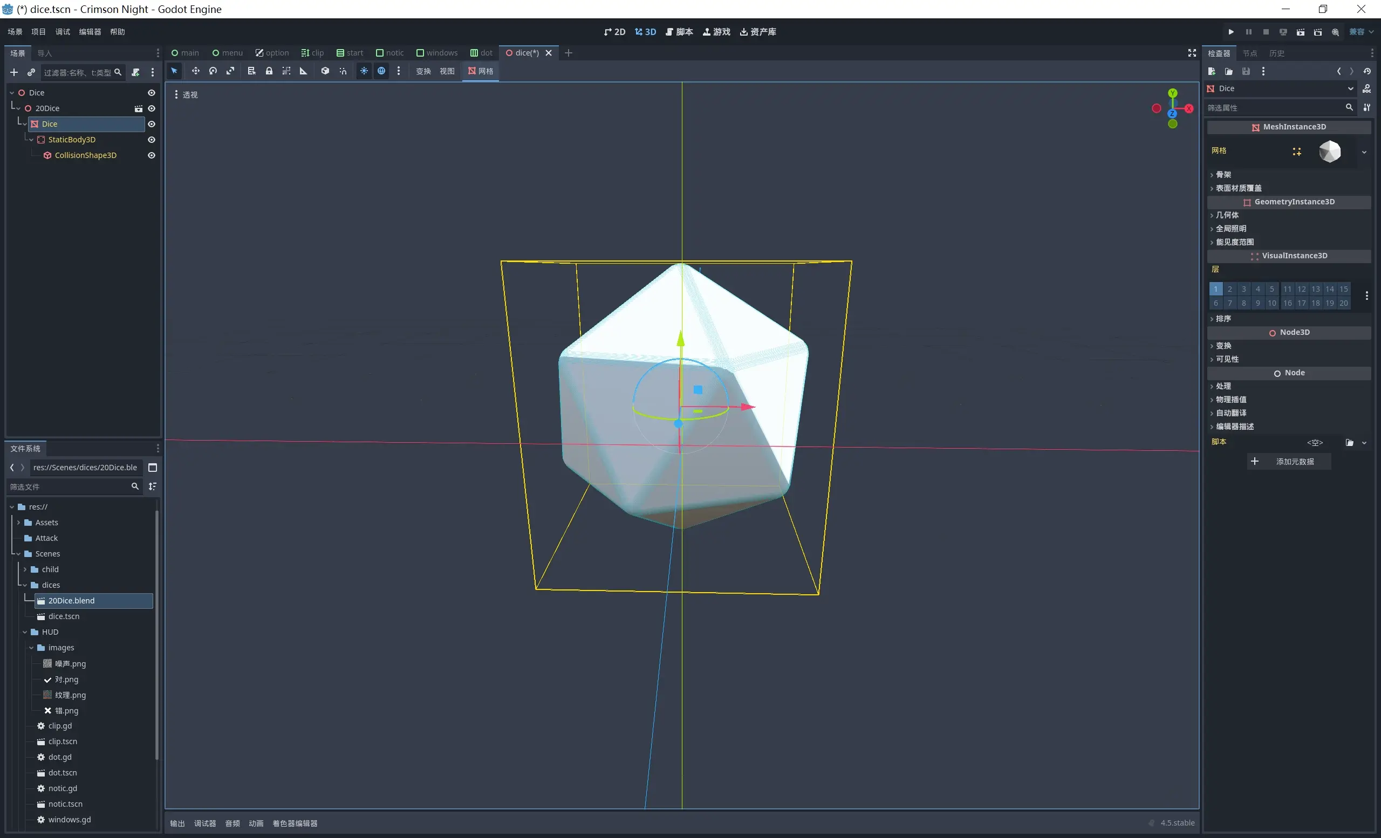This screenshot has width=1381, height=838.
Task: Click the attach script icon in Scene dock
Action: 135,72
